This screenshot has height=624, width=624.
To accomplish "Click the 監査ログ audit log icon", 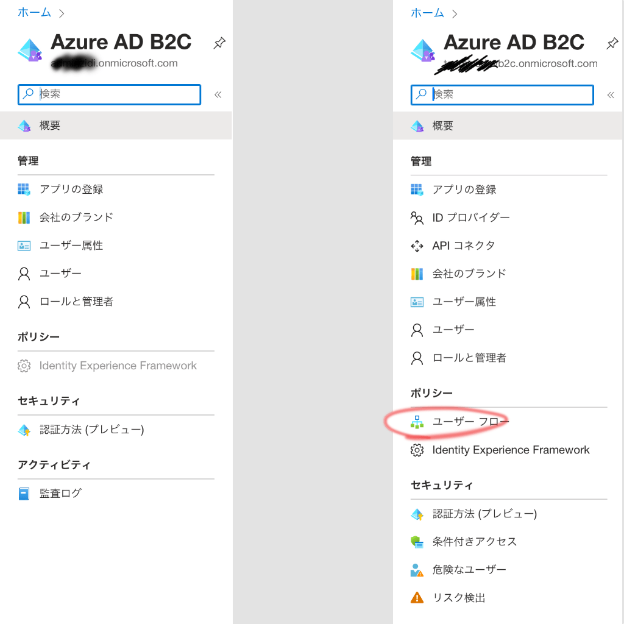I will [24, 494].
